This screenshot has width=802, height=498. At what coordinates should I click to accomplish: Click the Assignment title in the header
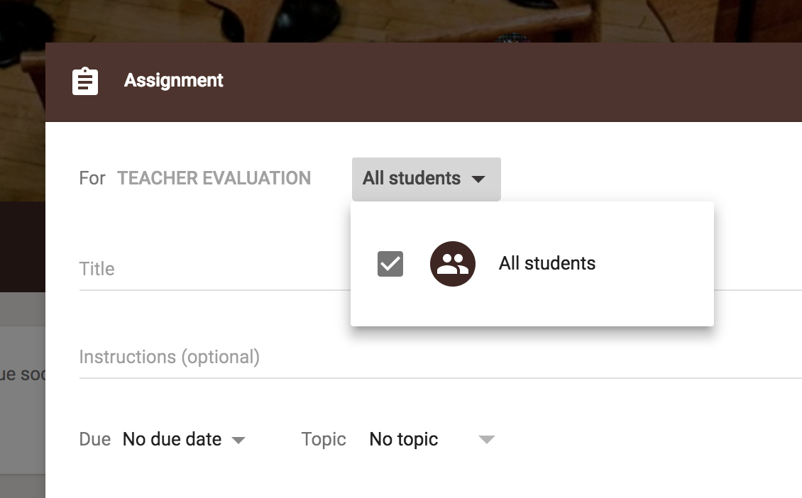(x=173, y=81)
